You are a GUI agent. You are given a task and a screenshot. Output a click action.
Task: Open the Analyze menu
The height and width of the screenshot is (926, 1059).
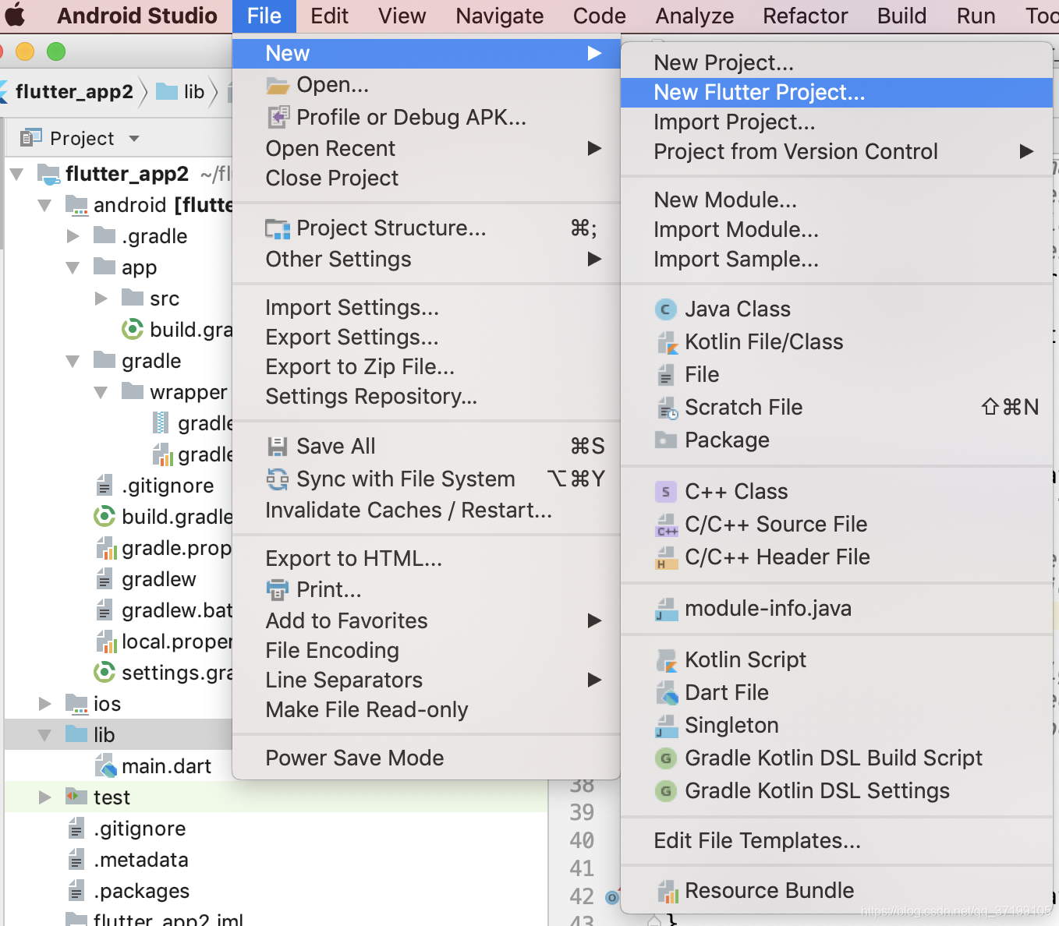(694, 16)
